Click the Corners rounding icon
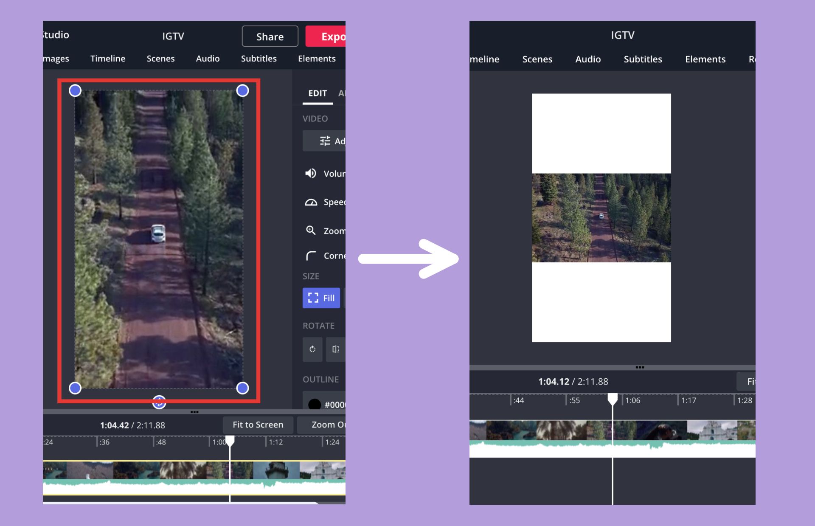The height and width of the screenshot is (526, 815). [311, 256]
